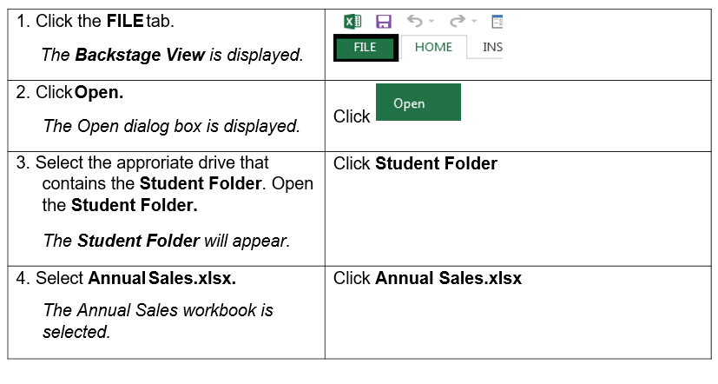Click the Undo arrow icon
Screen dimensions: 718x384
414,21
